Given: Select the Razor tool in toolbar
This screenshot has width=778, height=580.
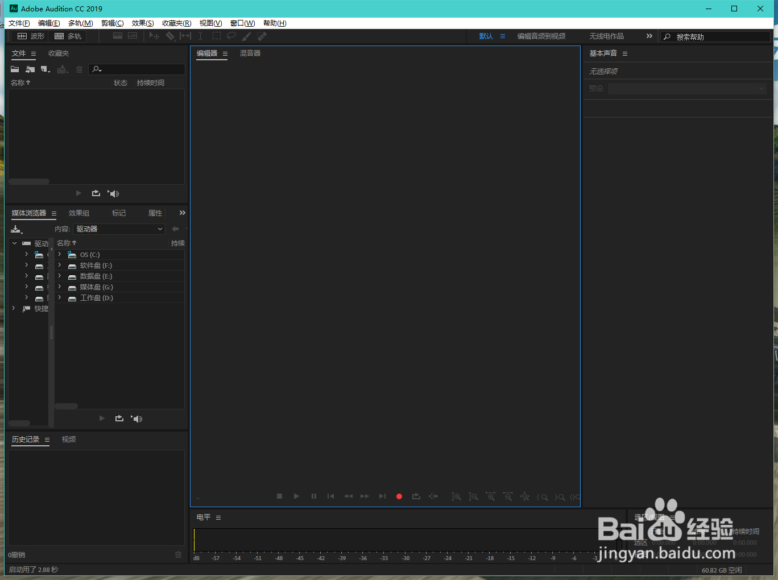Looking at the screenshot, I should pyautogui.click(x=170, y=36).
